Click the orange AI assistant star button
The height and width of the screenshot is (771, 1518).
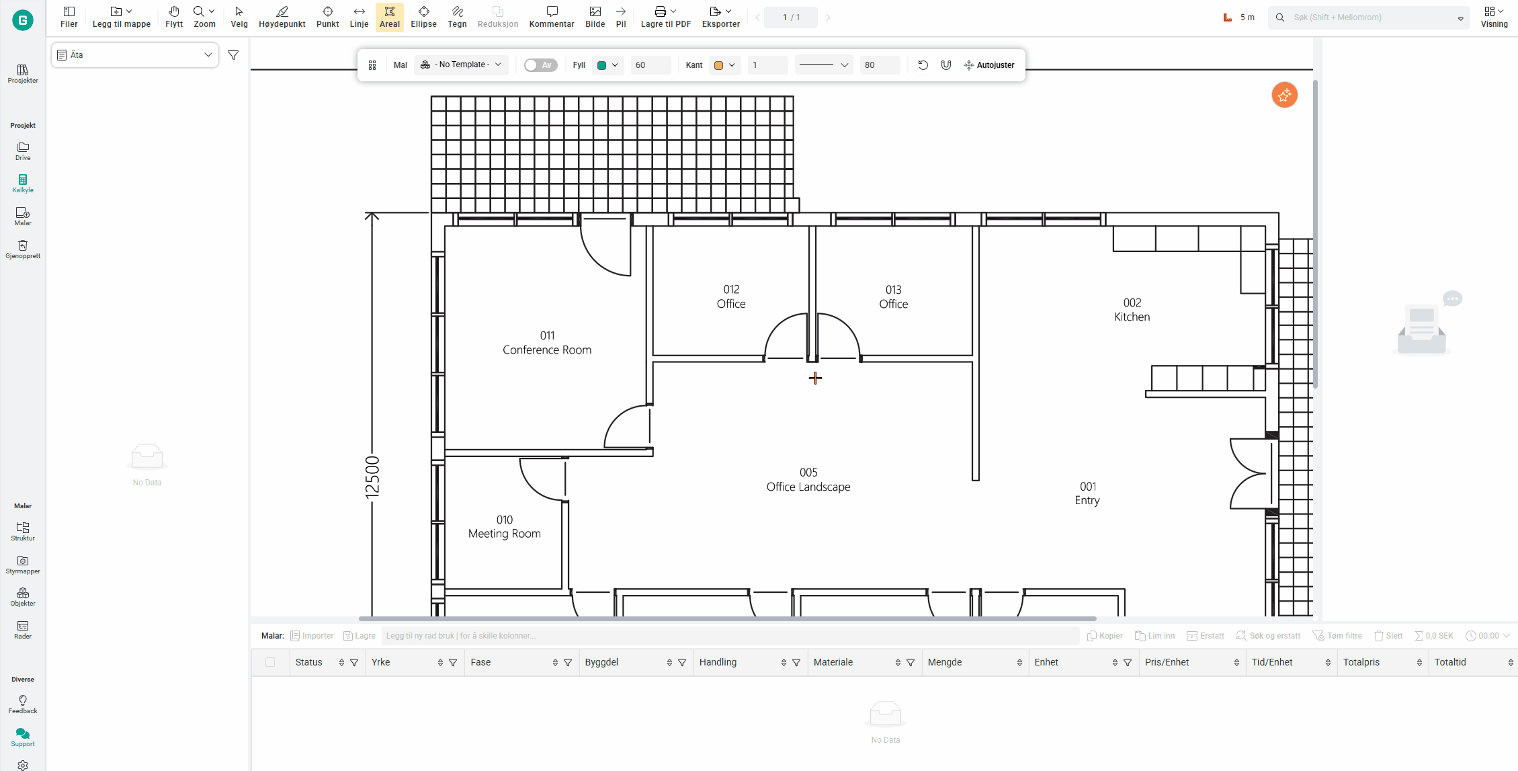click(1284, 95)
